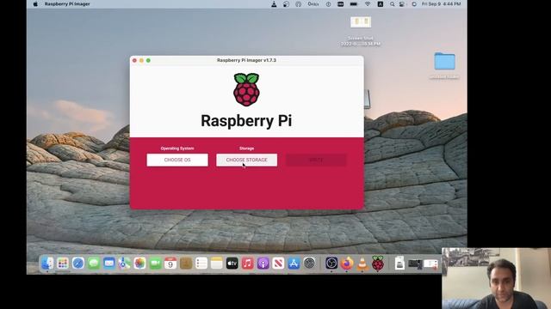Open Photos from the Dock
Image resolution: width=551 pixels, height=309 pixels.
coord(139,264)
